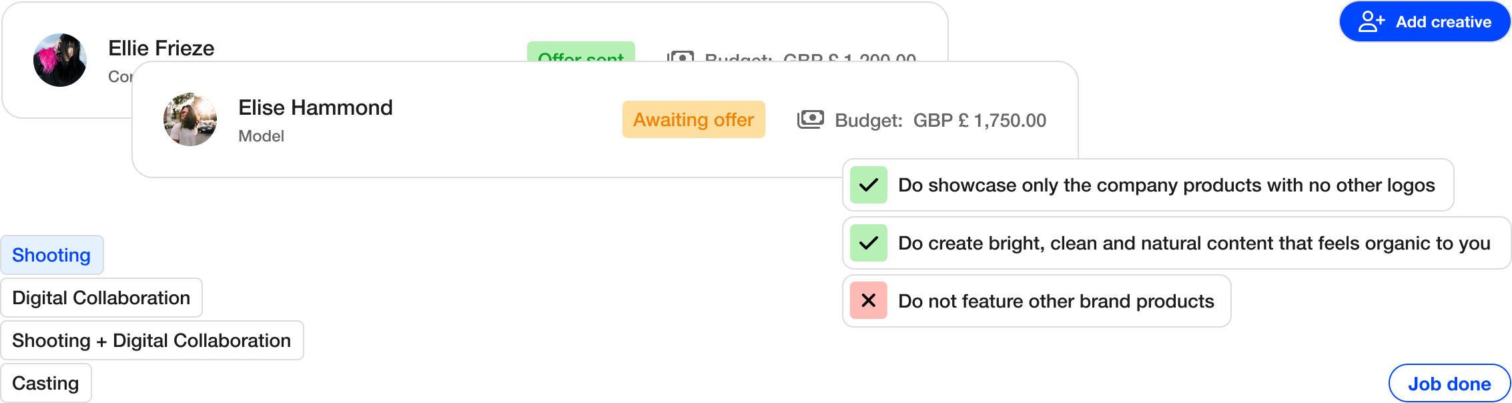Select the Shooting tag
This screenshot has width=1512, height=403.
51,255
